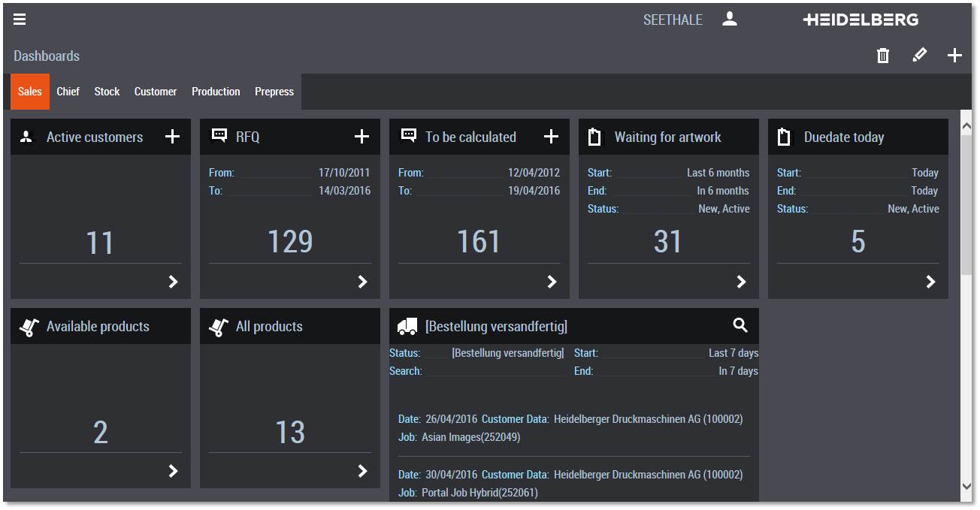980x510 pixels.
Task: Select the edit dashboard pencil icon
Action: pyautogui.click(x=919, y=55)
